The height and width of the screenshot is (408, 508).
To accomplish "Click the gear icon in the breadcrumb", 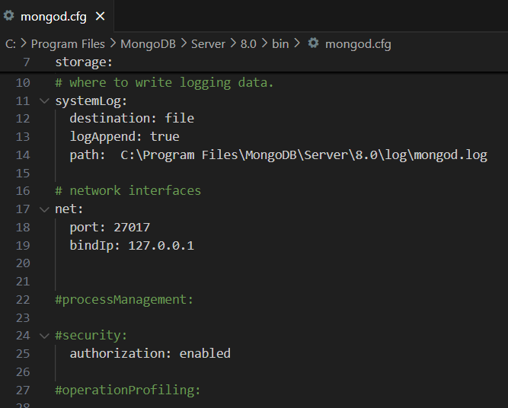I will pos(313,43).
